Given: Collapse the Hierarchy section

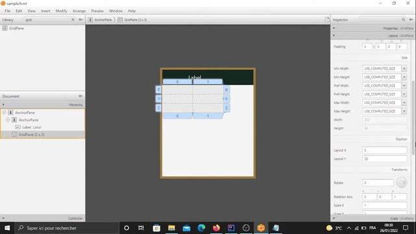Looking at the screenshot, I should pyautogui.click(x=3, y=105).
